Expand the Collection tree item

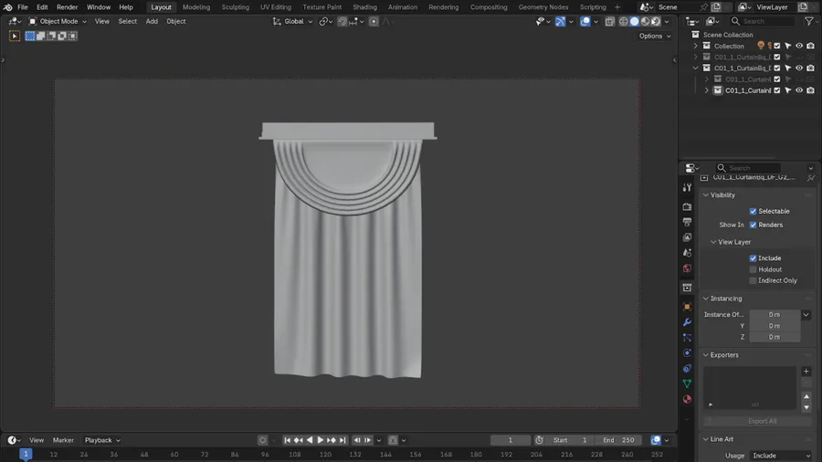coord(696,46)
